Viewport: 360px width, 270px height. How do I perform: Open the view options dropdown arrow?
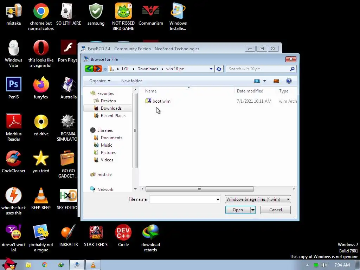click(264, 81)
